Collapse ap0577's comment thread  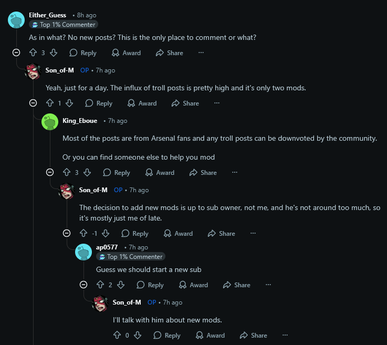[x=83, y=285]
